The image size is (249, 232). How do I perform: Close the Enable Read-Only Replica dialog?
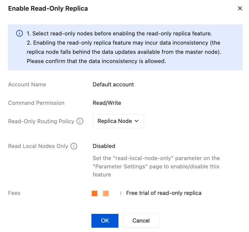(240, 9)
